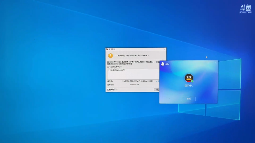
Task: Focus the problem description text box
Action: pyautogui.click(x=133, y=74)
